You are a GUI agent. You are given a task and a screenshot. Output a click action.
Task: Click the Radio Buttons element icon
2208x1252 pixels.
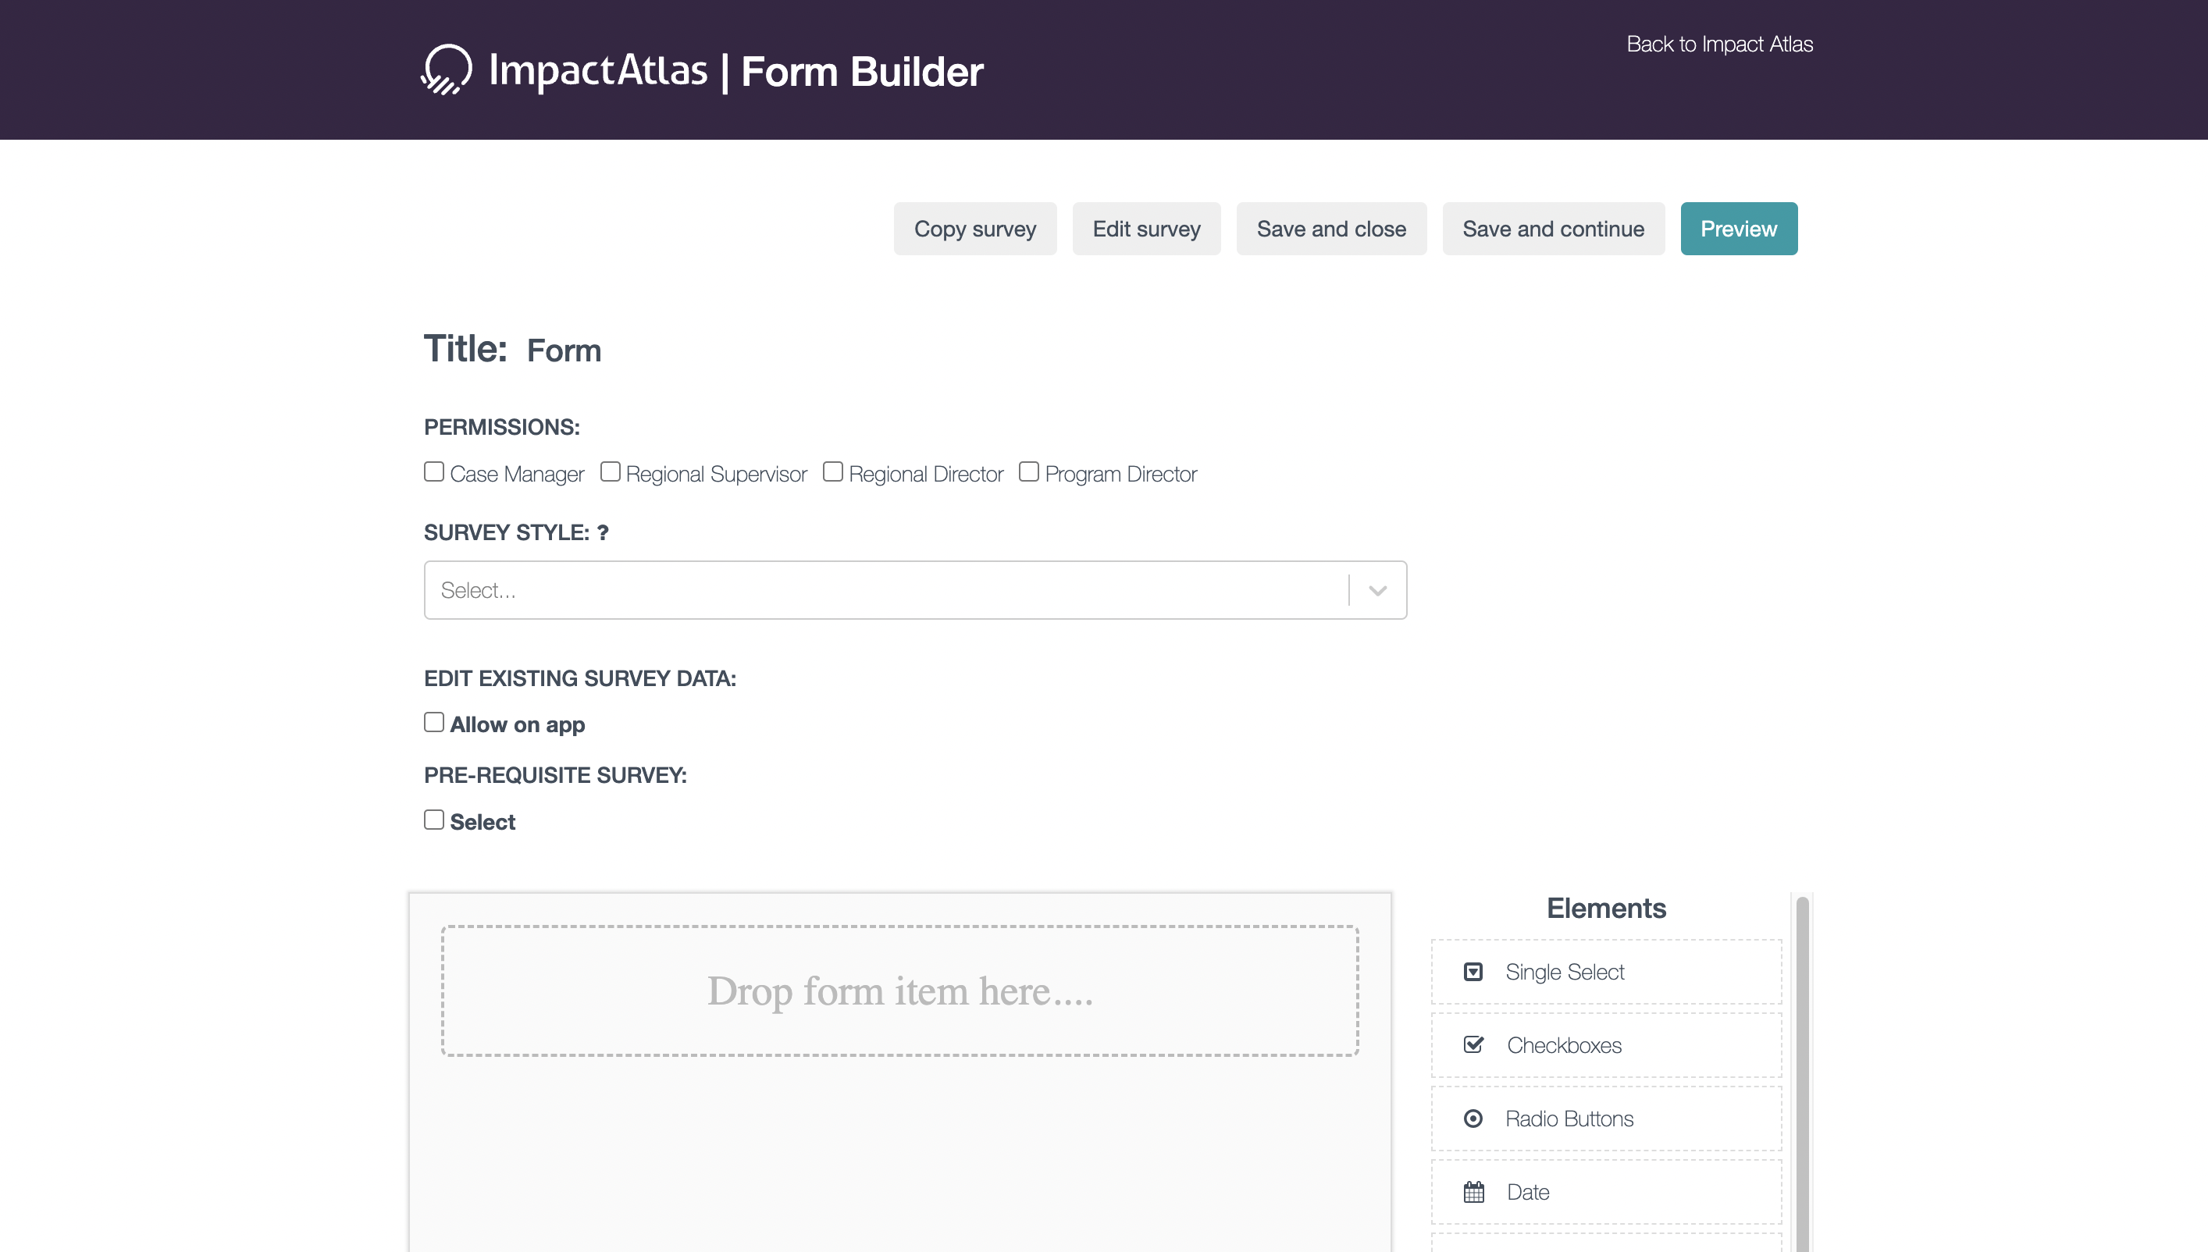point(1473,1118)
